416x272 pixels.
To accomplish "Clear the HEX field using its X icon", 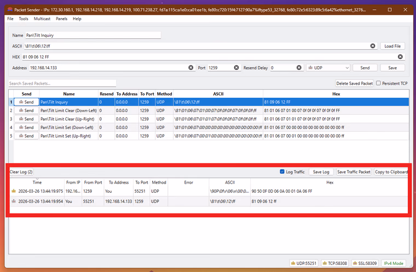I will [400, 57].
